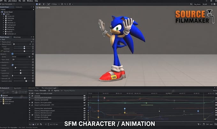Select the green keyframe on the green curve

click(x=146, y=103)
